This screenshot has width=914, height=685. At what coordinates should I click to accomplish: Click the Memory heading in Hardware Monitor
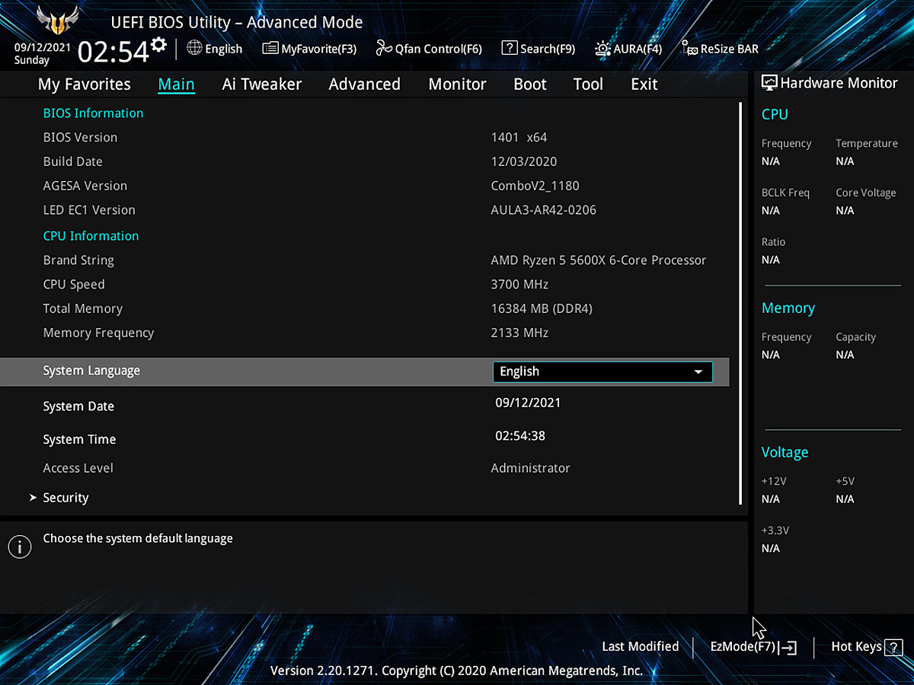(788, 308)
